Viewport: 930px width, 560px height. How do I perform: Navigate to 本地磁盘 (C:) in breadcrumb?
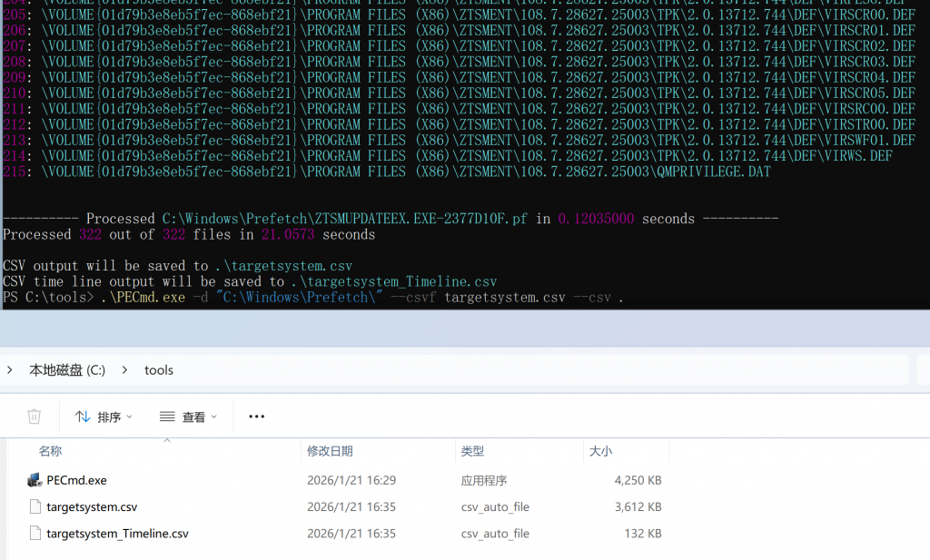(x=67, y=370)
